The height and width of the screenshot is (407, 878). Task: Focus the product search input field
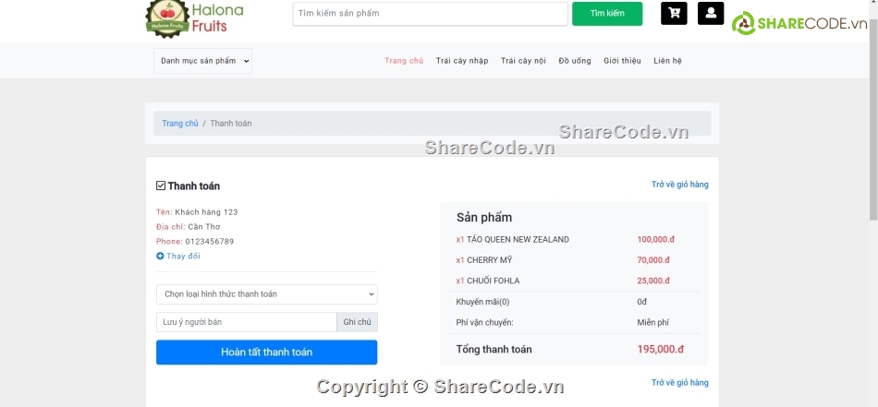click(x=430, y=14)
